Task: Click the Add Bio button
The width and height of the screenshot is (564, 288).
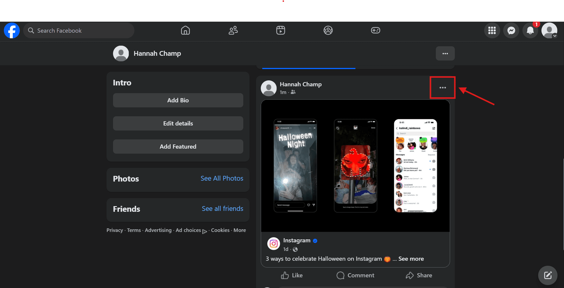Action: click(x=178, y=100)
